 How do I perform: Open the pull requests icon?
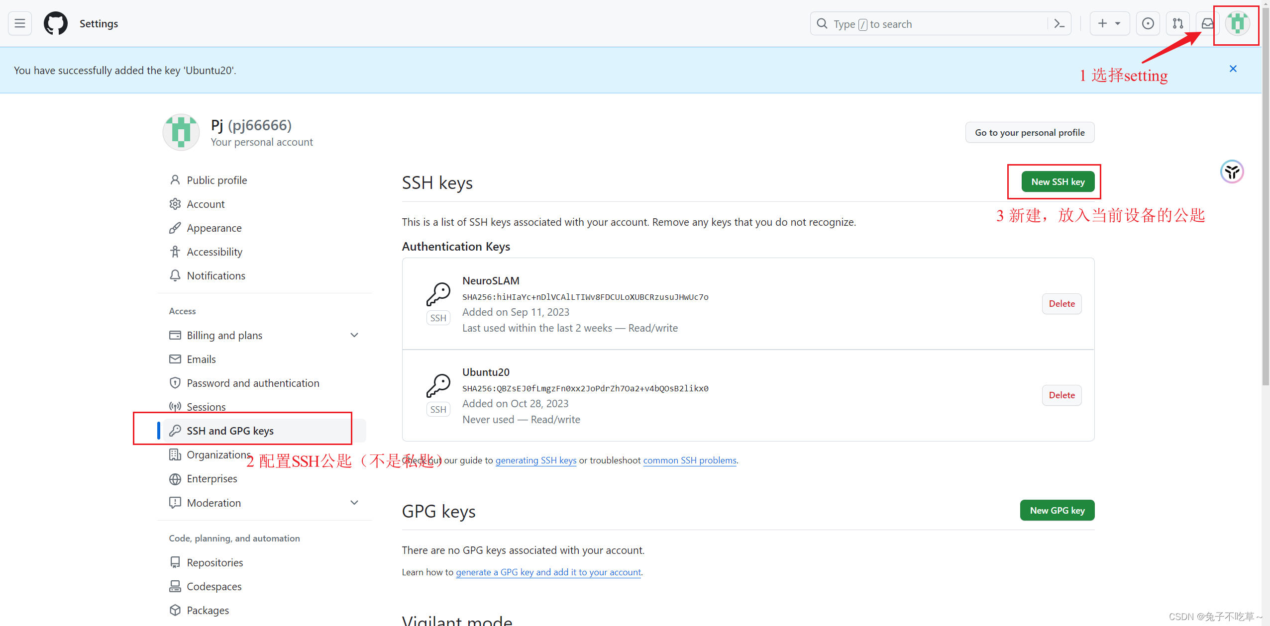tap(1178, 23)
